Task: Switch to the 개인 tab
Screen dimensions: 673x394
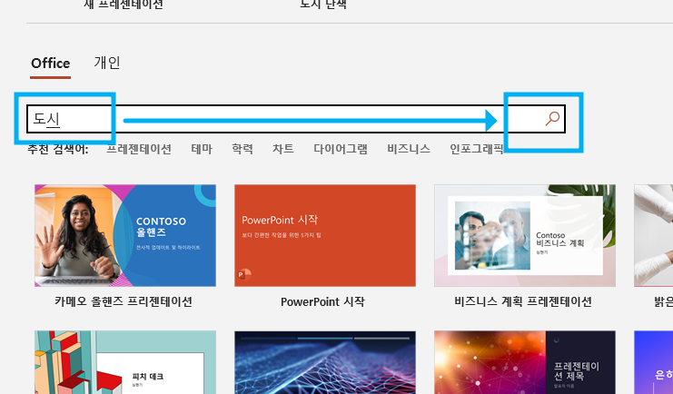Action: (107, 63)
